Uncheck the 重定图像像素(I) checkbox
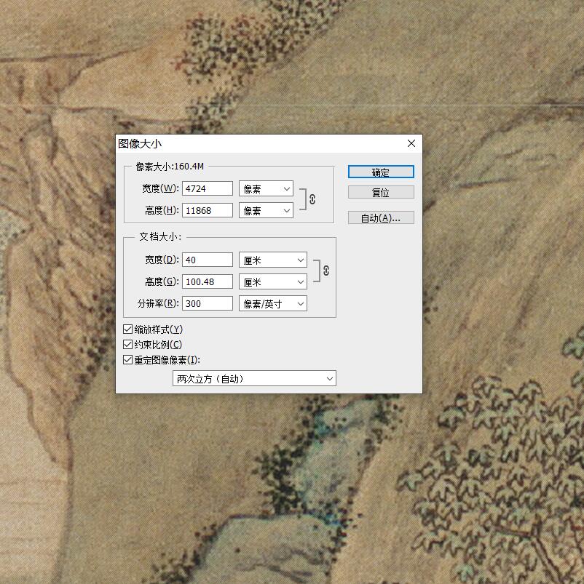Viewport: 584px width, 584px height. pyautogui.click(x=127, y=360)
